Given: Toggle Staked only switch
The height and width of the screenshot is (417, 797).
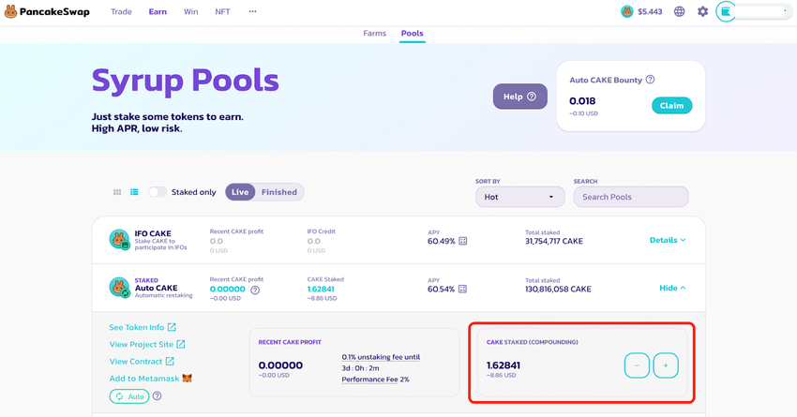Looking at the screenshot, I should (x=158, y=192).
